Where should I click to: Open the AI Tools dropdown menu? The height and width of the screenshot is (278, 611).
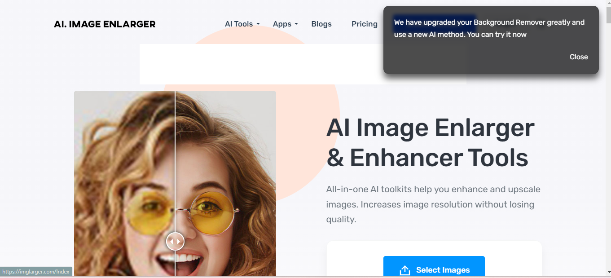coord(242,24)
